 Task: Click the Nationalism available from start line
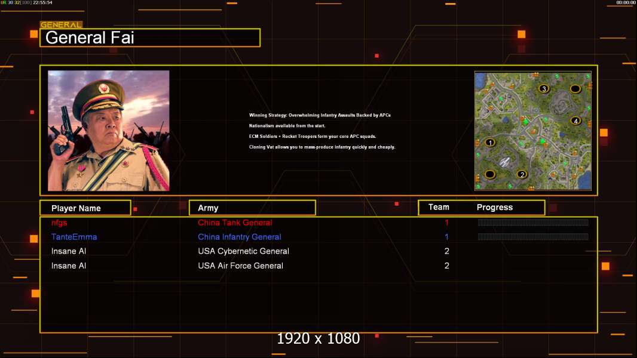287,126
